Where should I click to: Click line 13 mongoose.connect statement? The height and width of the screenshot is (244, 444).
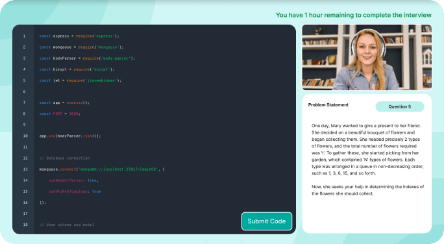[102, 169]
